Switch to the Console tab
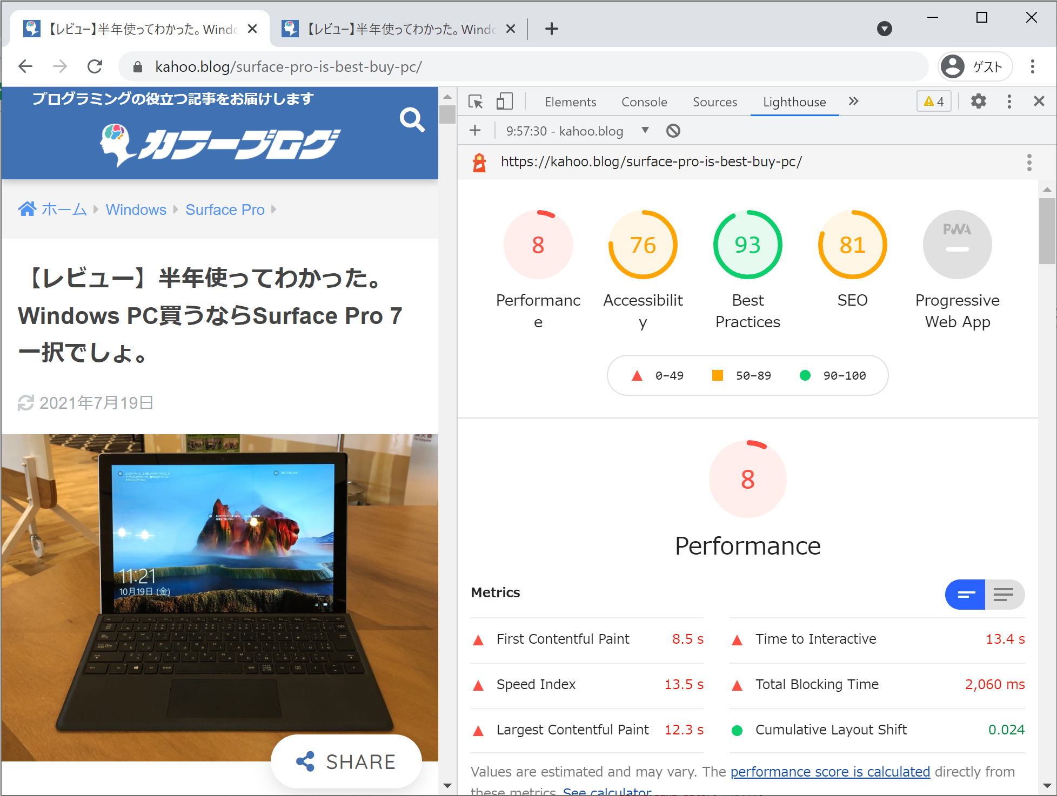Image resolution: width=1057 pixels, height=796 pixels. [644, 102]
